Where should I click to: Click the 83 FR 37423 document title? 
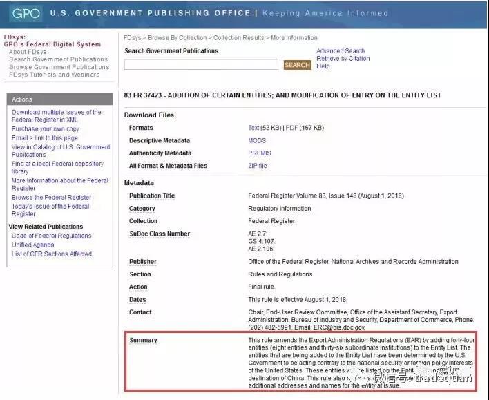coord(282,95)
